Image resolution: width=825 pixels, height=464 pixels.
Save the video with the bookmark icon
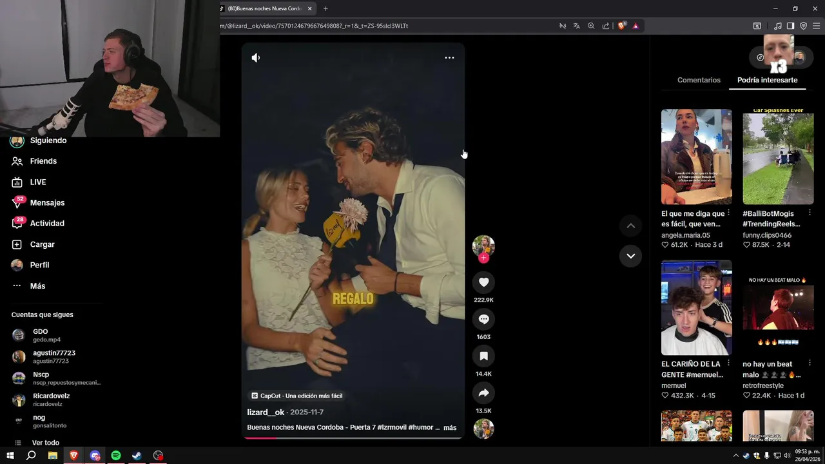coord(483,356)
